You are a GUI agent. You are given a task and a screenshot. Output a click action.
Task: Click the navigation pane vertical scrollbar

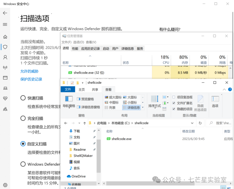point(98,156)
